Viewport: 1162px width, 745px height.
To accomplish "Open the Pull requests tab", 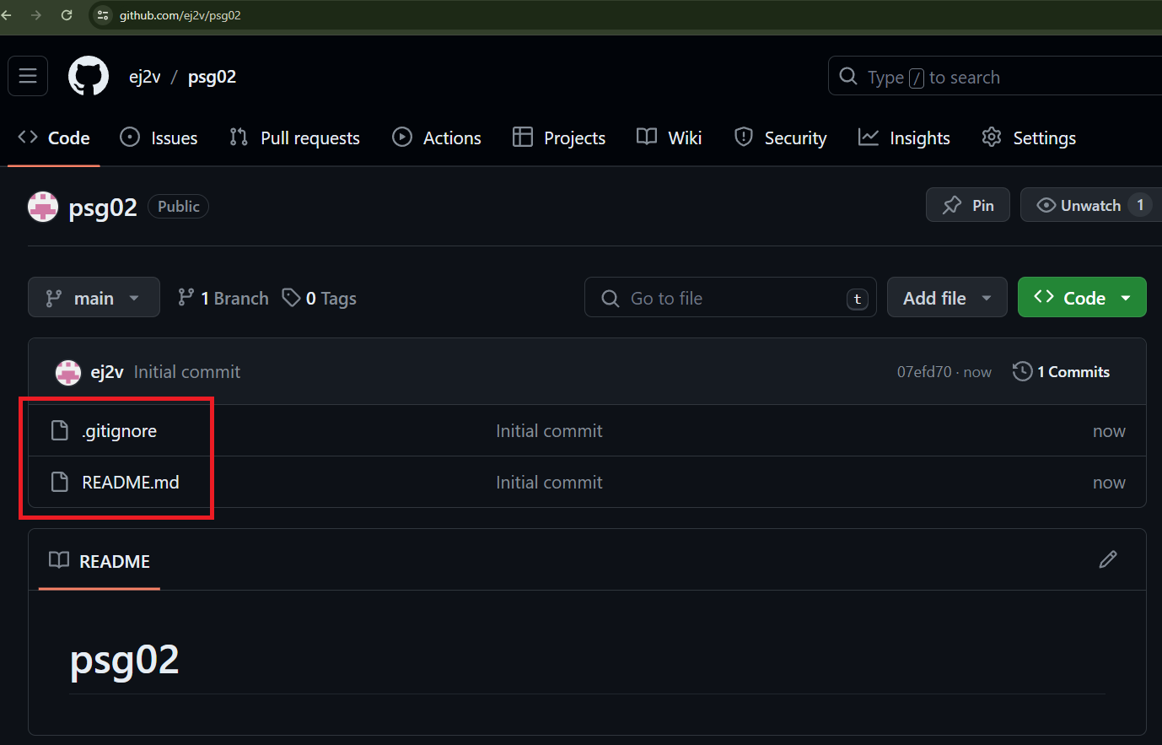I will coord(294,138).
